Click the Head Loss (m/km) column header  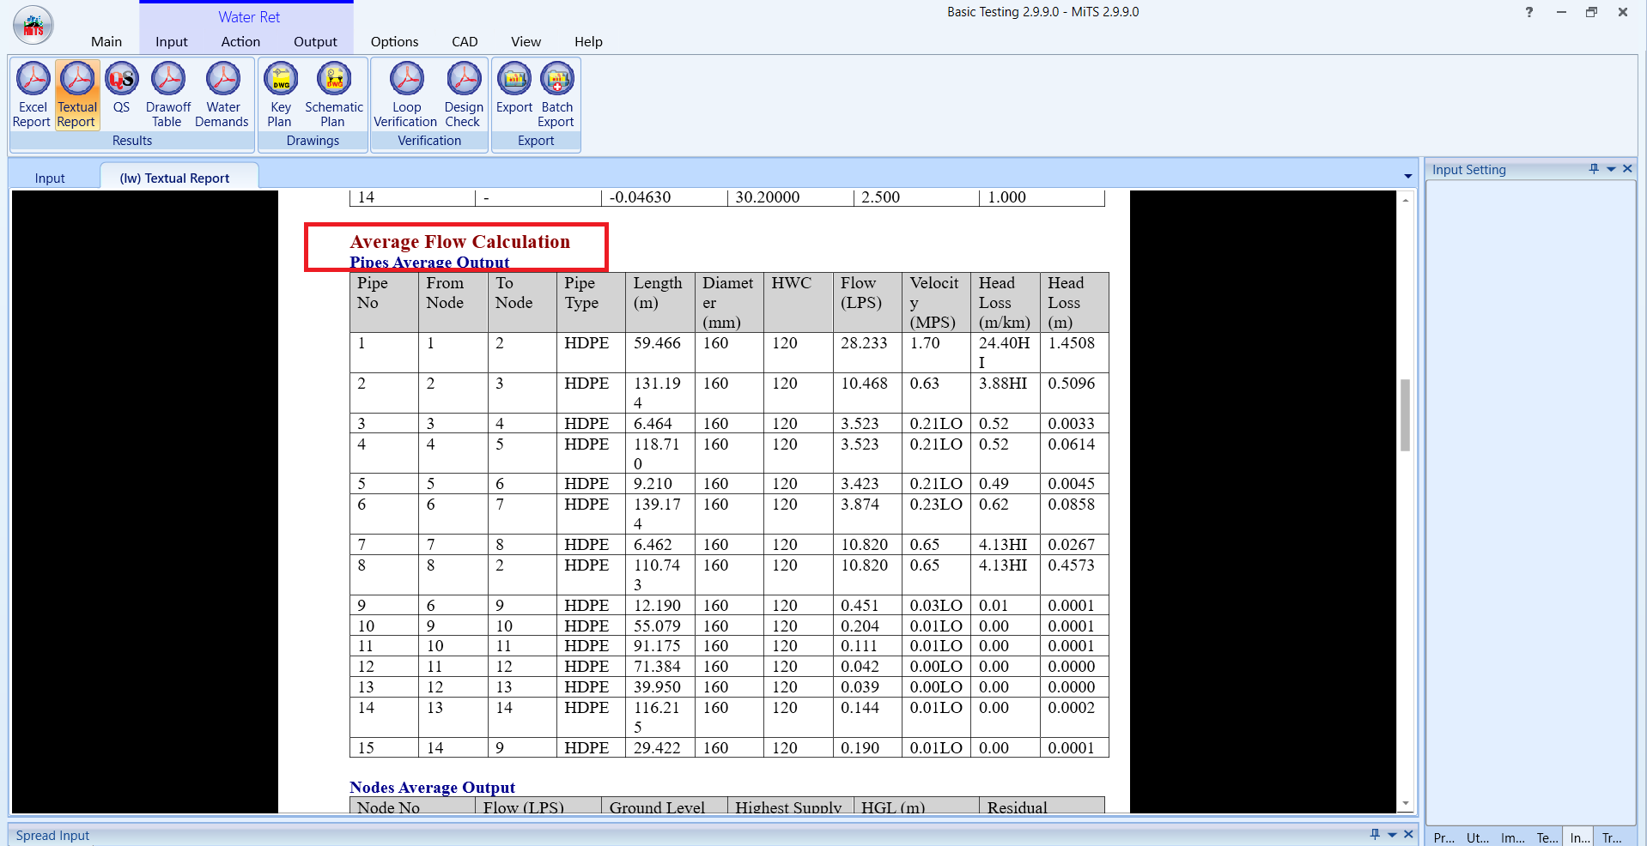1006,302
